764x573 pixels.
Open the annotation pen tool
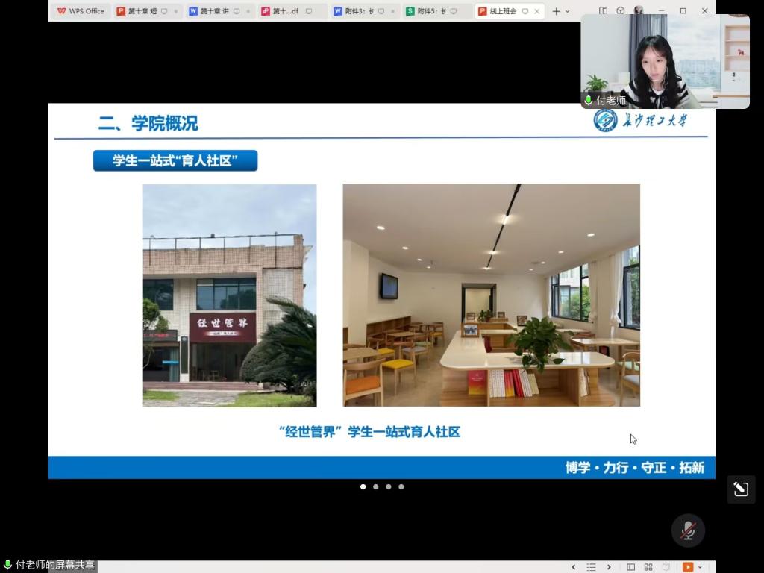[x=741, y=489]
